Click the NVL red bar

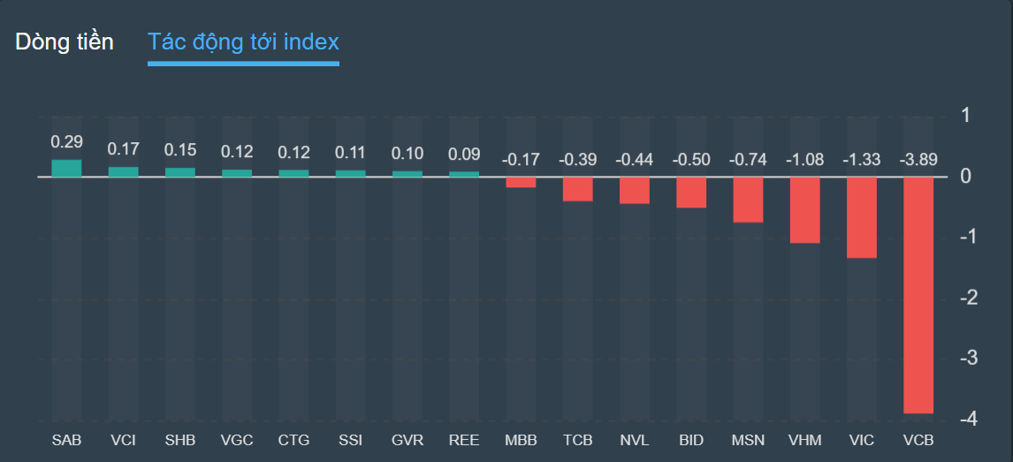pyautogui.click(x=635, y=190)
